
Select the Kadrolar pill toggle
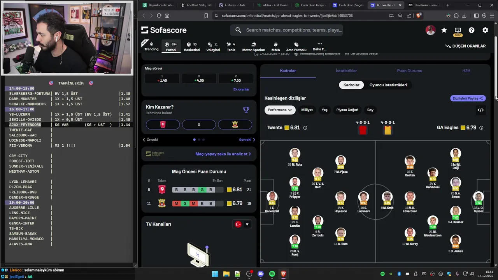point(351,85)
